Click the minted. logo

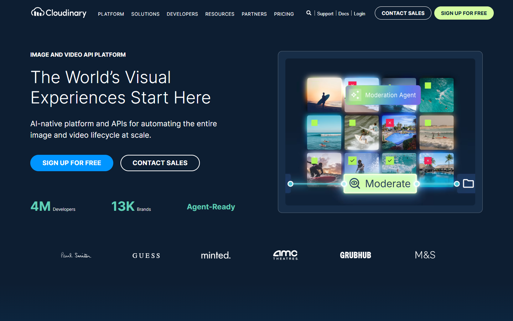(216, 255)
